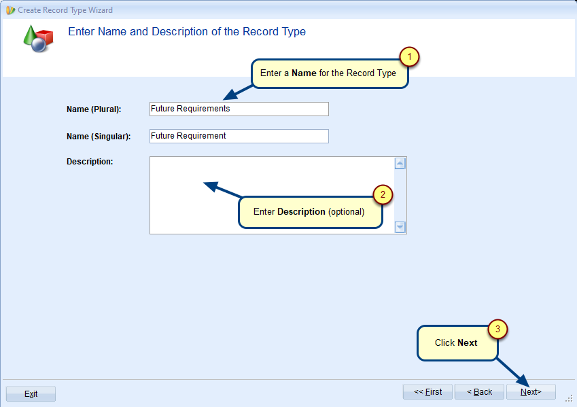This screenshot has height=407, width=577.
Task: Grab the resize grip in bottom-right corner
Action: (x=569, y=399)
